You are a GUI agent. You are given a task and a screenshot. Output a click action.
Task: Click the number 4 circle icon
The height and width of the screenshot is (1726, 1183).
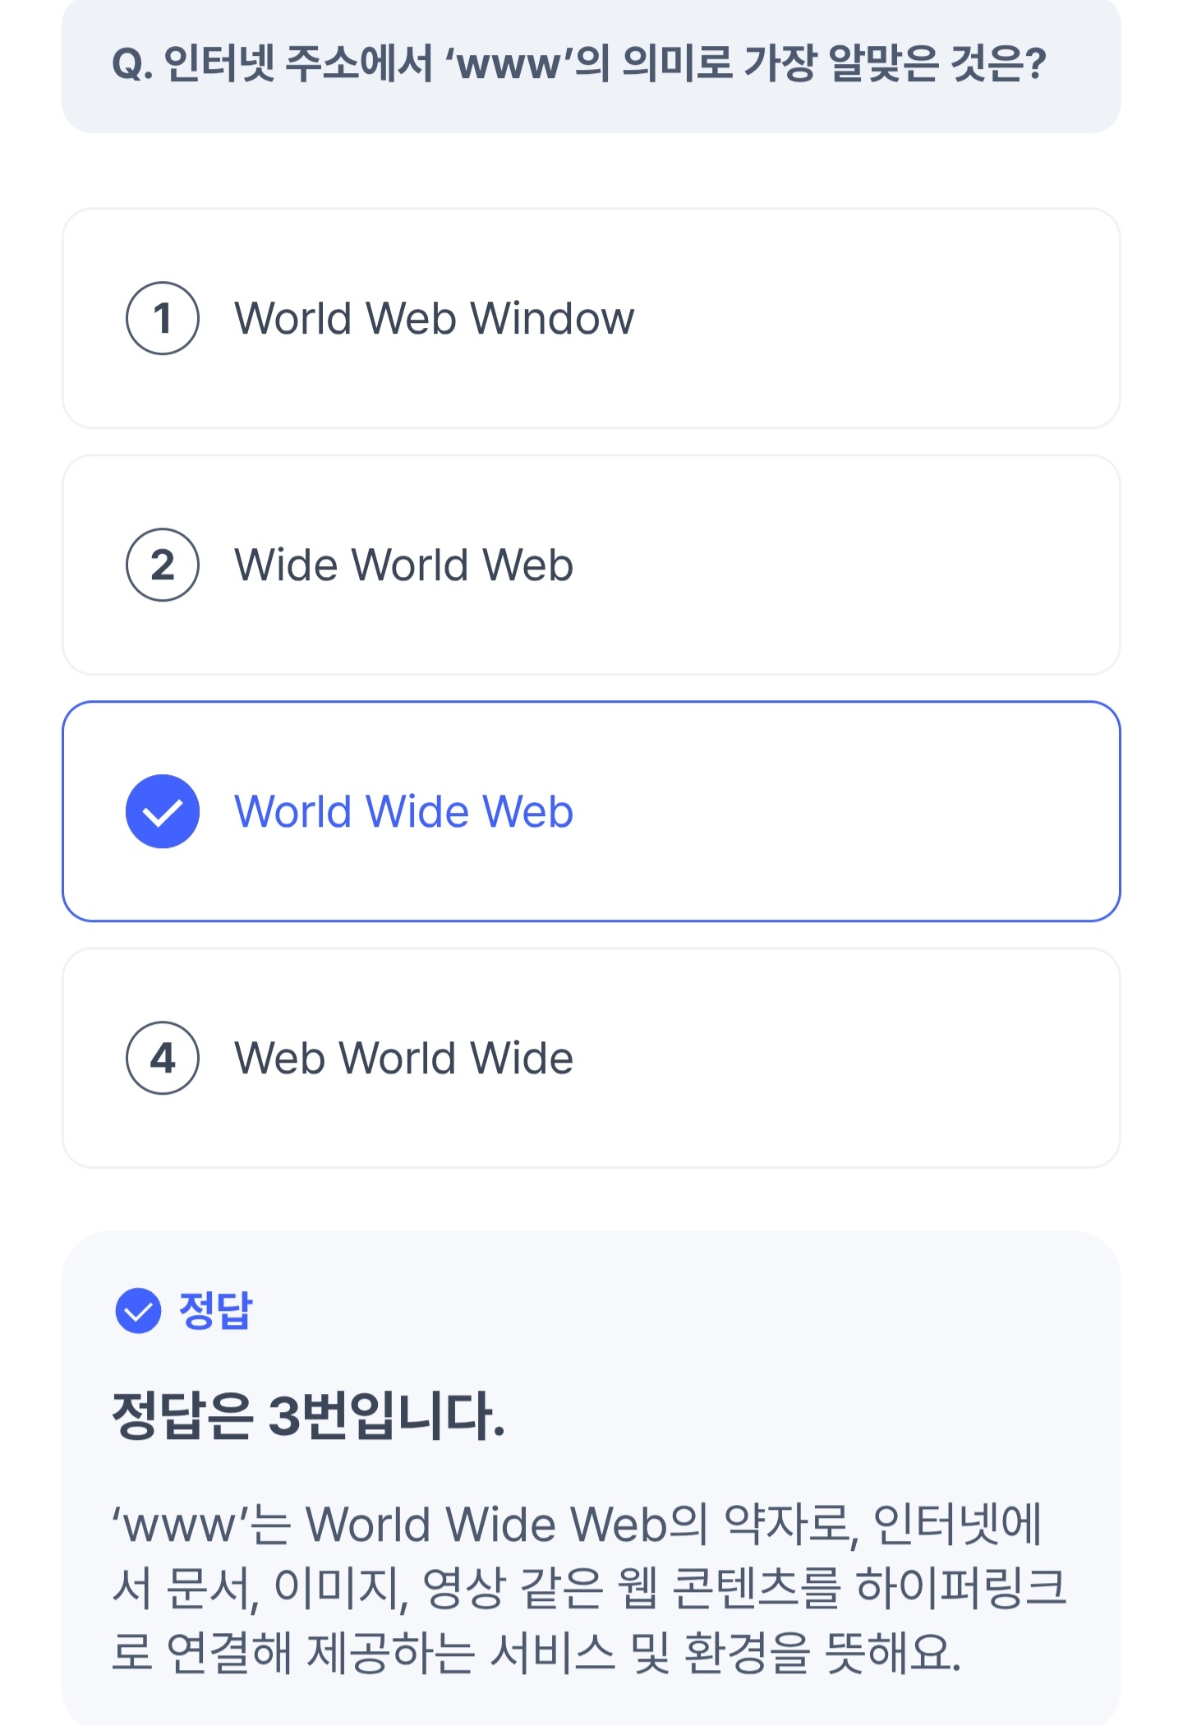[x=163, y=1058]
